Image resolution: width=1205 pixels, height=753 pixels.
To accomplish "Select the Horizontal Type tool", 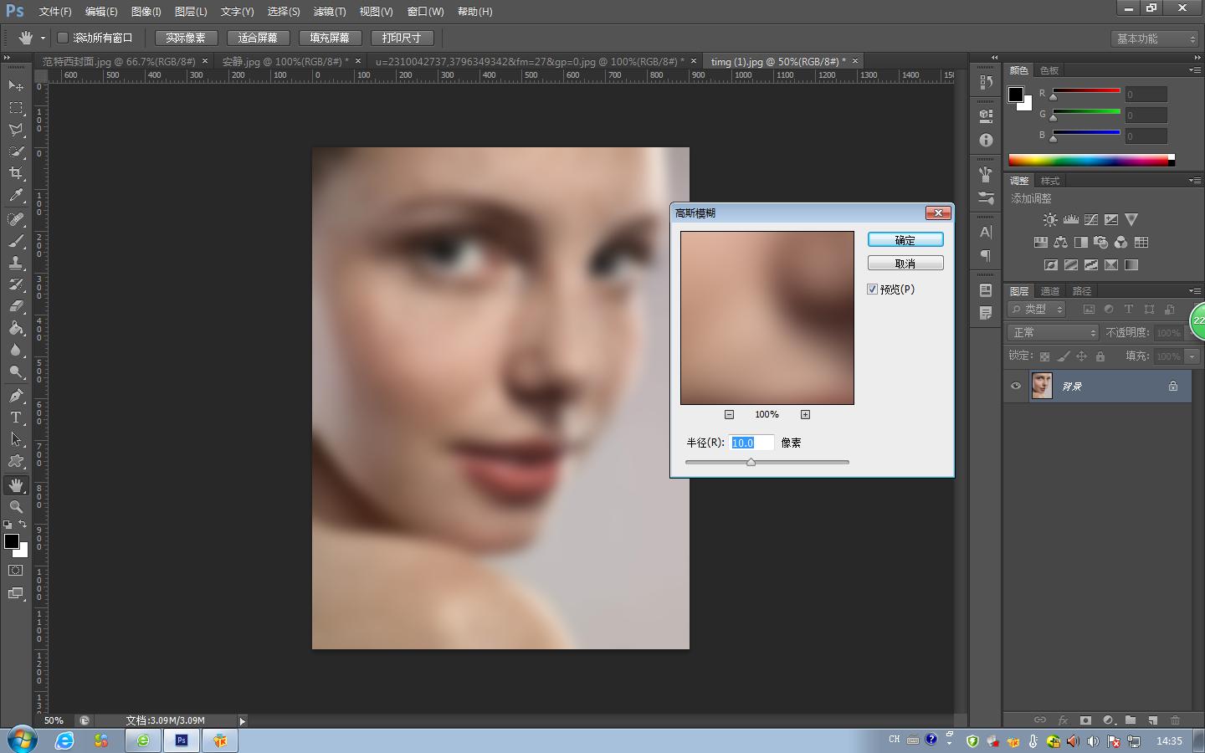I will pyautogui.click(x=16, y=417).
